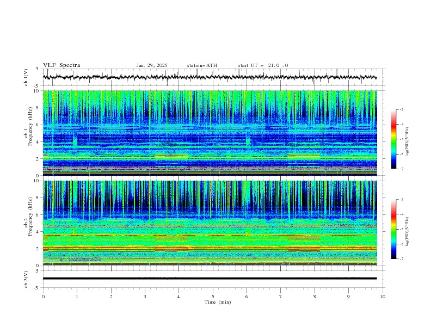The image size is (431, 333).
Task: Click the ch.2 spectrogram panel
Action: coord(210,223)
